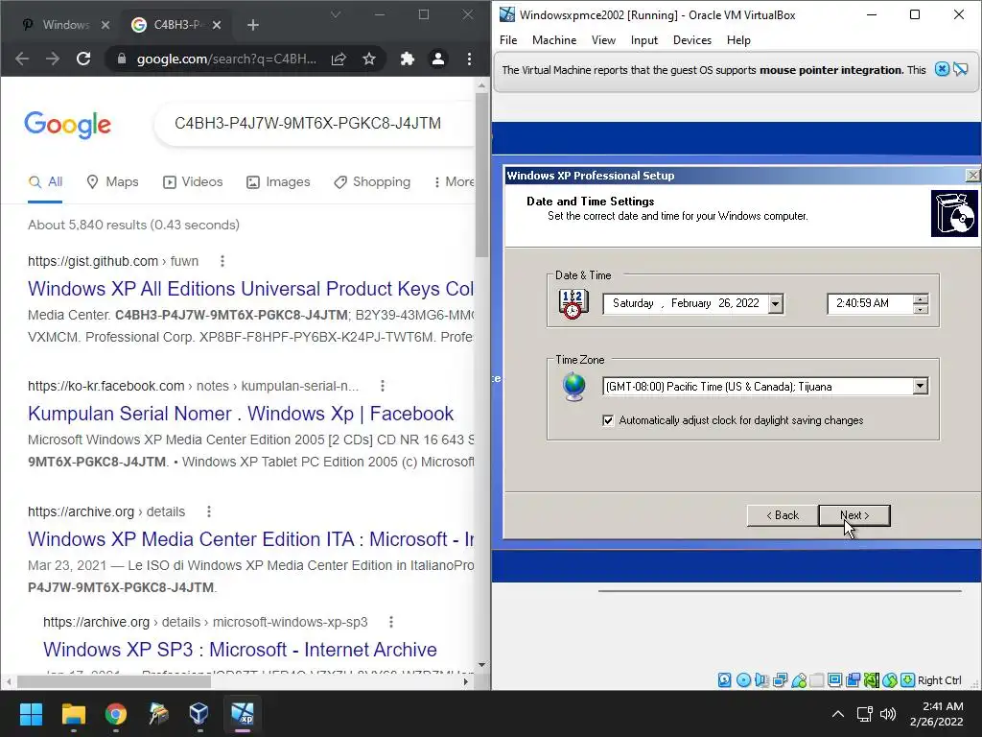Open the Windows XP Media Center Edition ITA link
The image size is (982, 737).
click(x=250, y=539)
